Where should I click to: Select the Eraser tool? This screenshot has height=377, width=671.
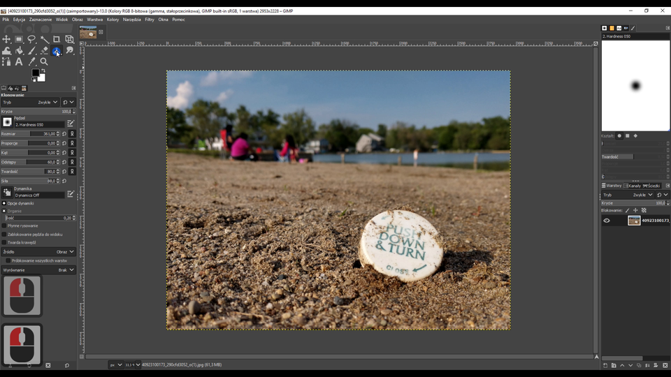click(44, 51)
